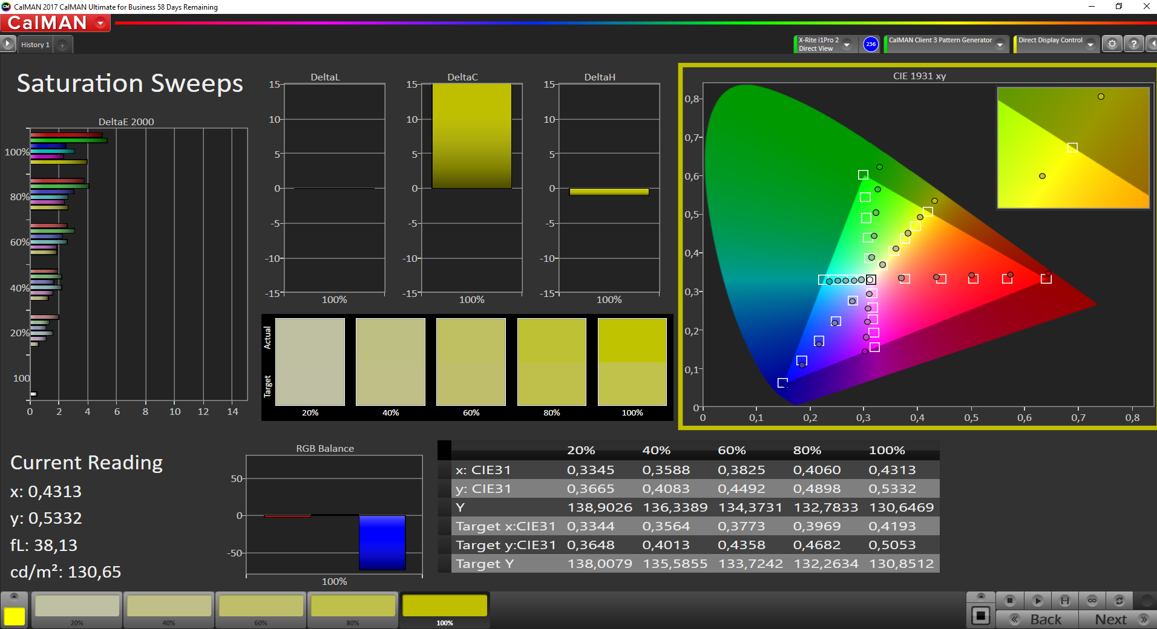
Task: Collapse the right side panel arrow
Action: (1152, 44)
